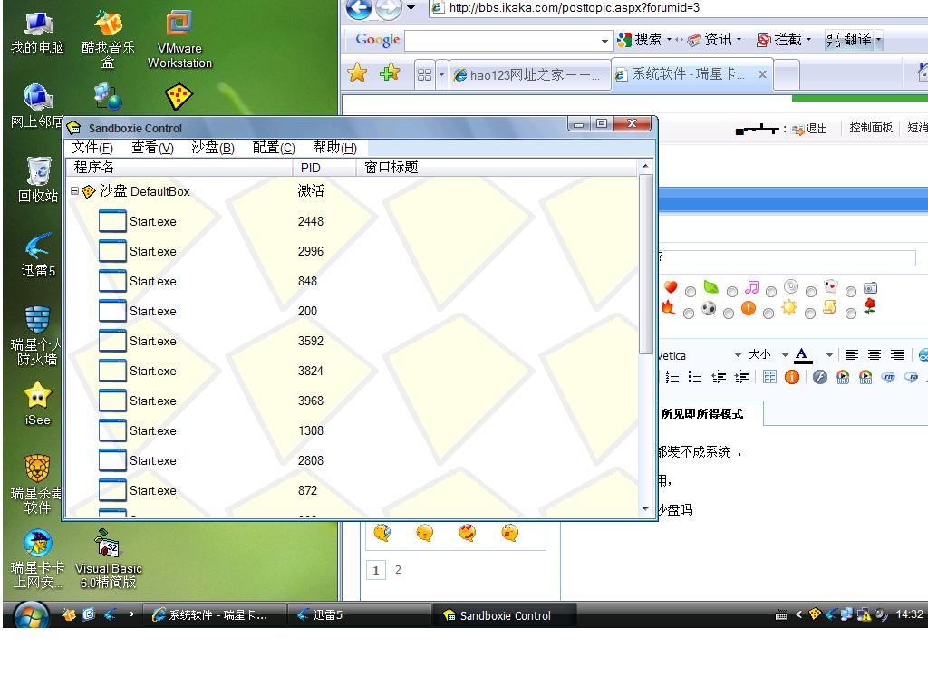
Task: Collapse the 沙盘 DefaultBox tree node
Action: pos(74,190)
